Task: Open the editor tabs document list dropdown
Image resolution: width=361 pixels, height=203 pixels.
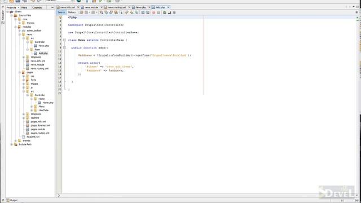Action: (354, 7)
